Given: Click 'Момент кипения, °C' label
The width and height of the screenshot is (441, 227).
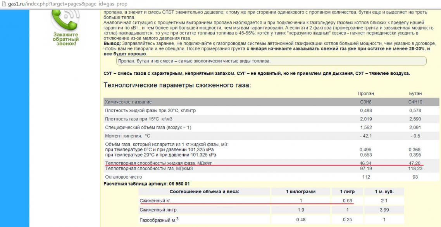Looking at the screenshot, I should tap(127, 136).
